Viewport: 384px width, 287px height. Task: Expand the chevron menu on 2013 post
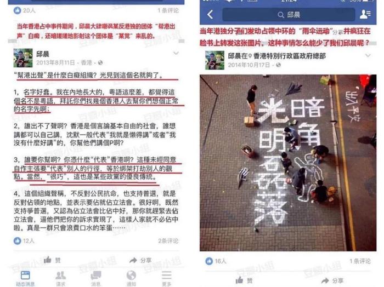point(176,53)
